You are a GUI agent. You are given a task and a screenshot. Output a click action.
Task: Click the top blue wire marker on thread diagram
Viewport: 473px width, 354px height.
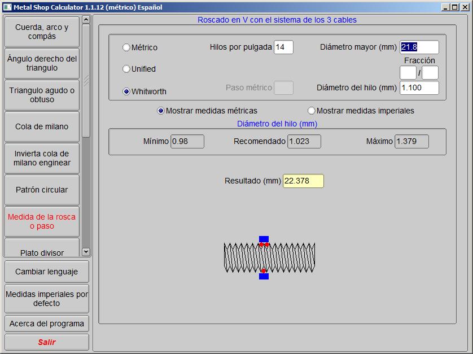point(264,239)
